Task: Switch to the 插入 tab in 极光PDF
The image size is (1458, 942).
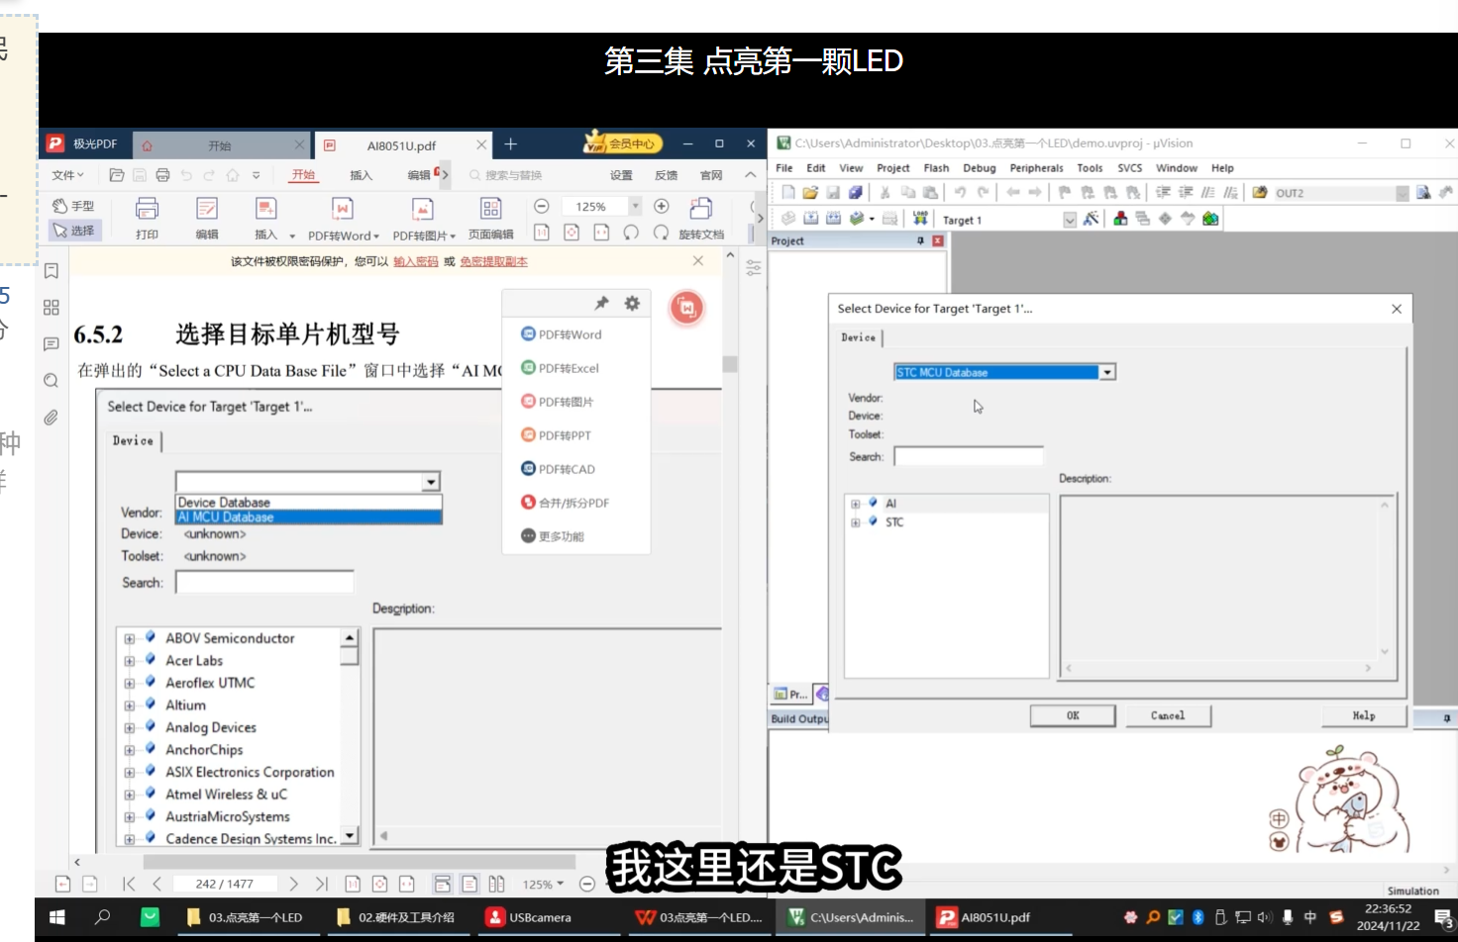Action: [361, 175]
